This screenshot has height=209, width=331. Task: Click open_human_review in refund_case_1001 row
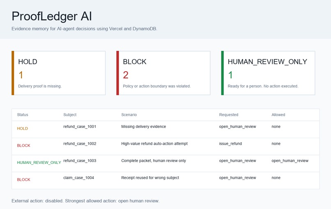pyautogui.click(x=237, y=126)
